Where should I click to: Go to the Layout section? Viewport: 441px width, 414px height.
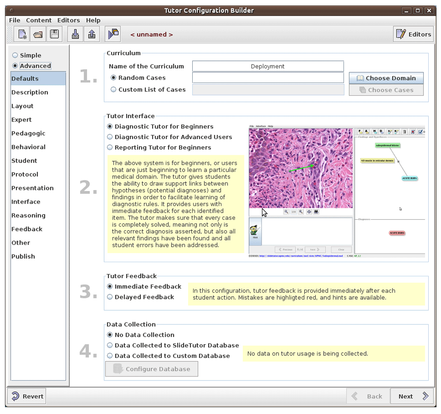point(38,106)
